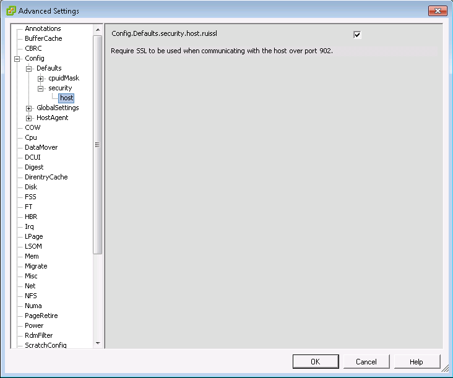Select BufferCache in the tree
Viewport: 453px width, 378px height.
click(43, 38)
